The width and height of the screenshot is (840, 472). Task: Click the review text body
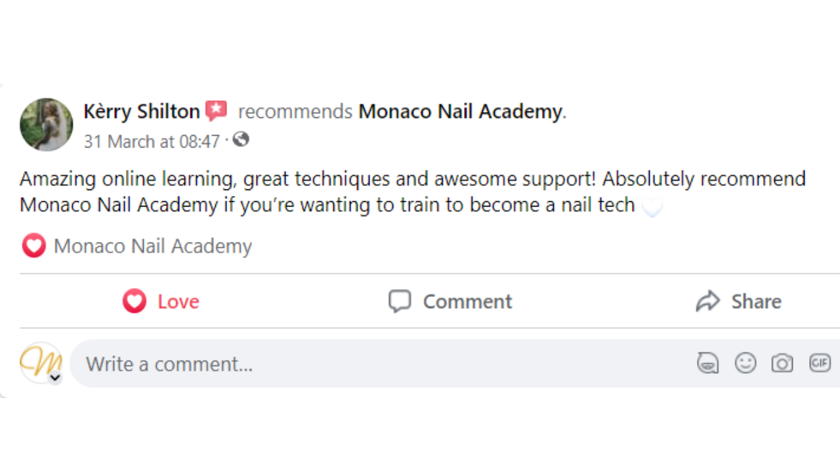coord(394,192)
